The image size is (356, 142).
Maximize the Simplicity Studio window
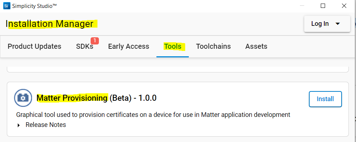click(323, 6)
